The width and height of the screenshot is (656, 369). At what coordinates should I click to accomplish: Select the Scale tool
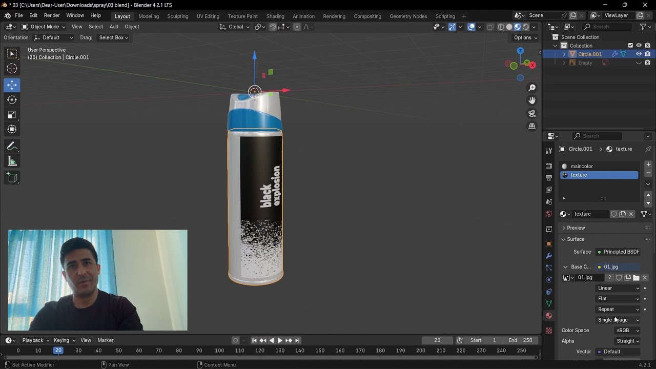pyautogui.click(x=12, y=115)
